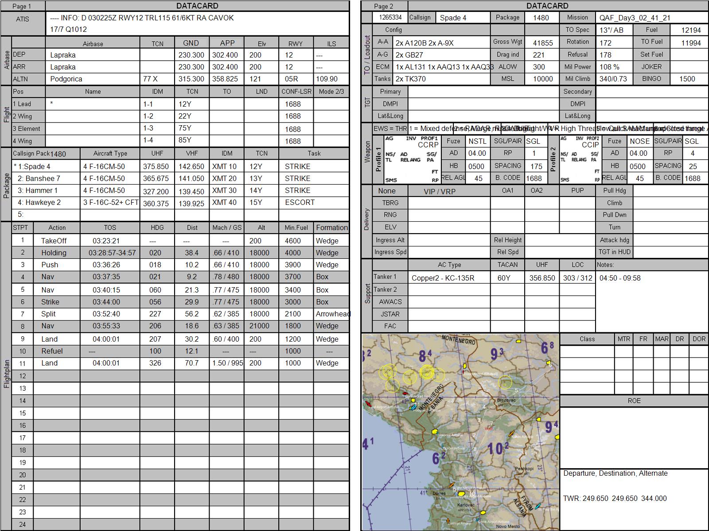Click the A-A loadout '2x A120B 2x A-9X'

point(441,42)
